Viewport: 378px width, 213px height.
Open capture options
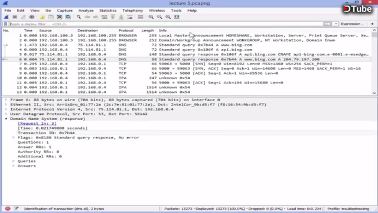31,17
